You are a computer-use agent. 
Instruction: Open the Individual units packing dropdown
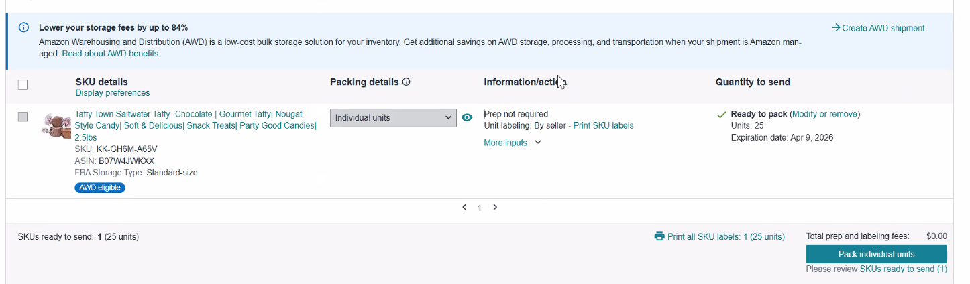[x=393, y=118]
